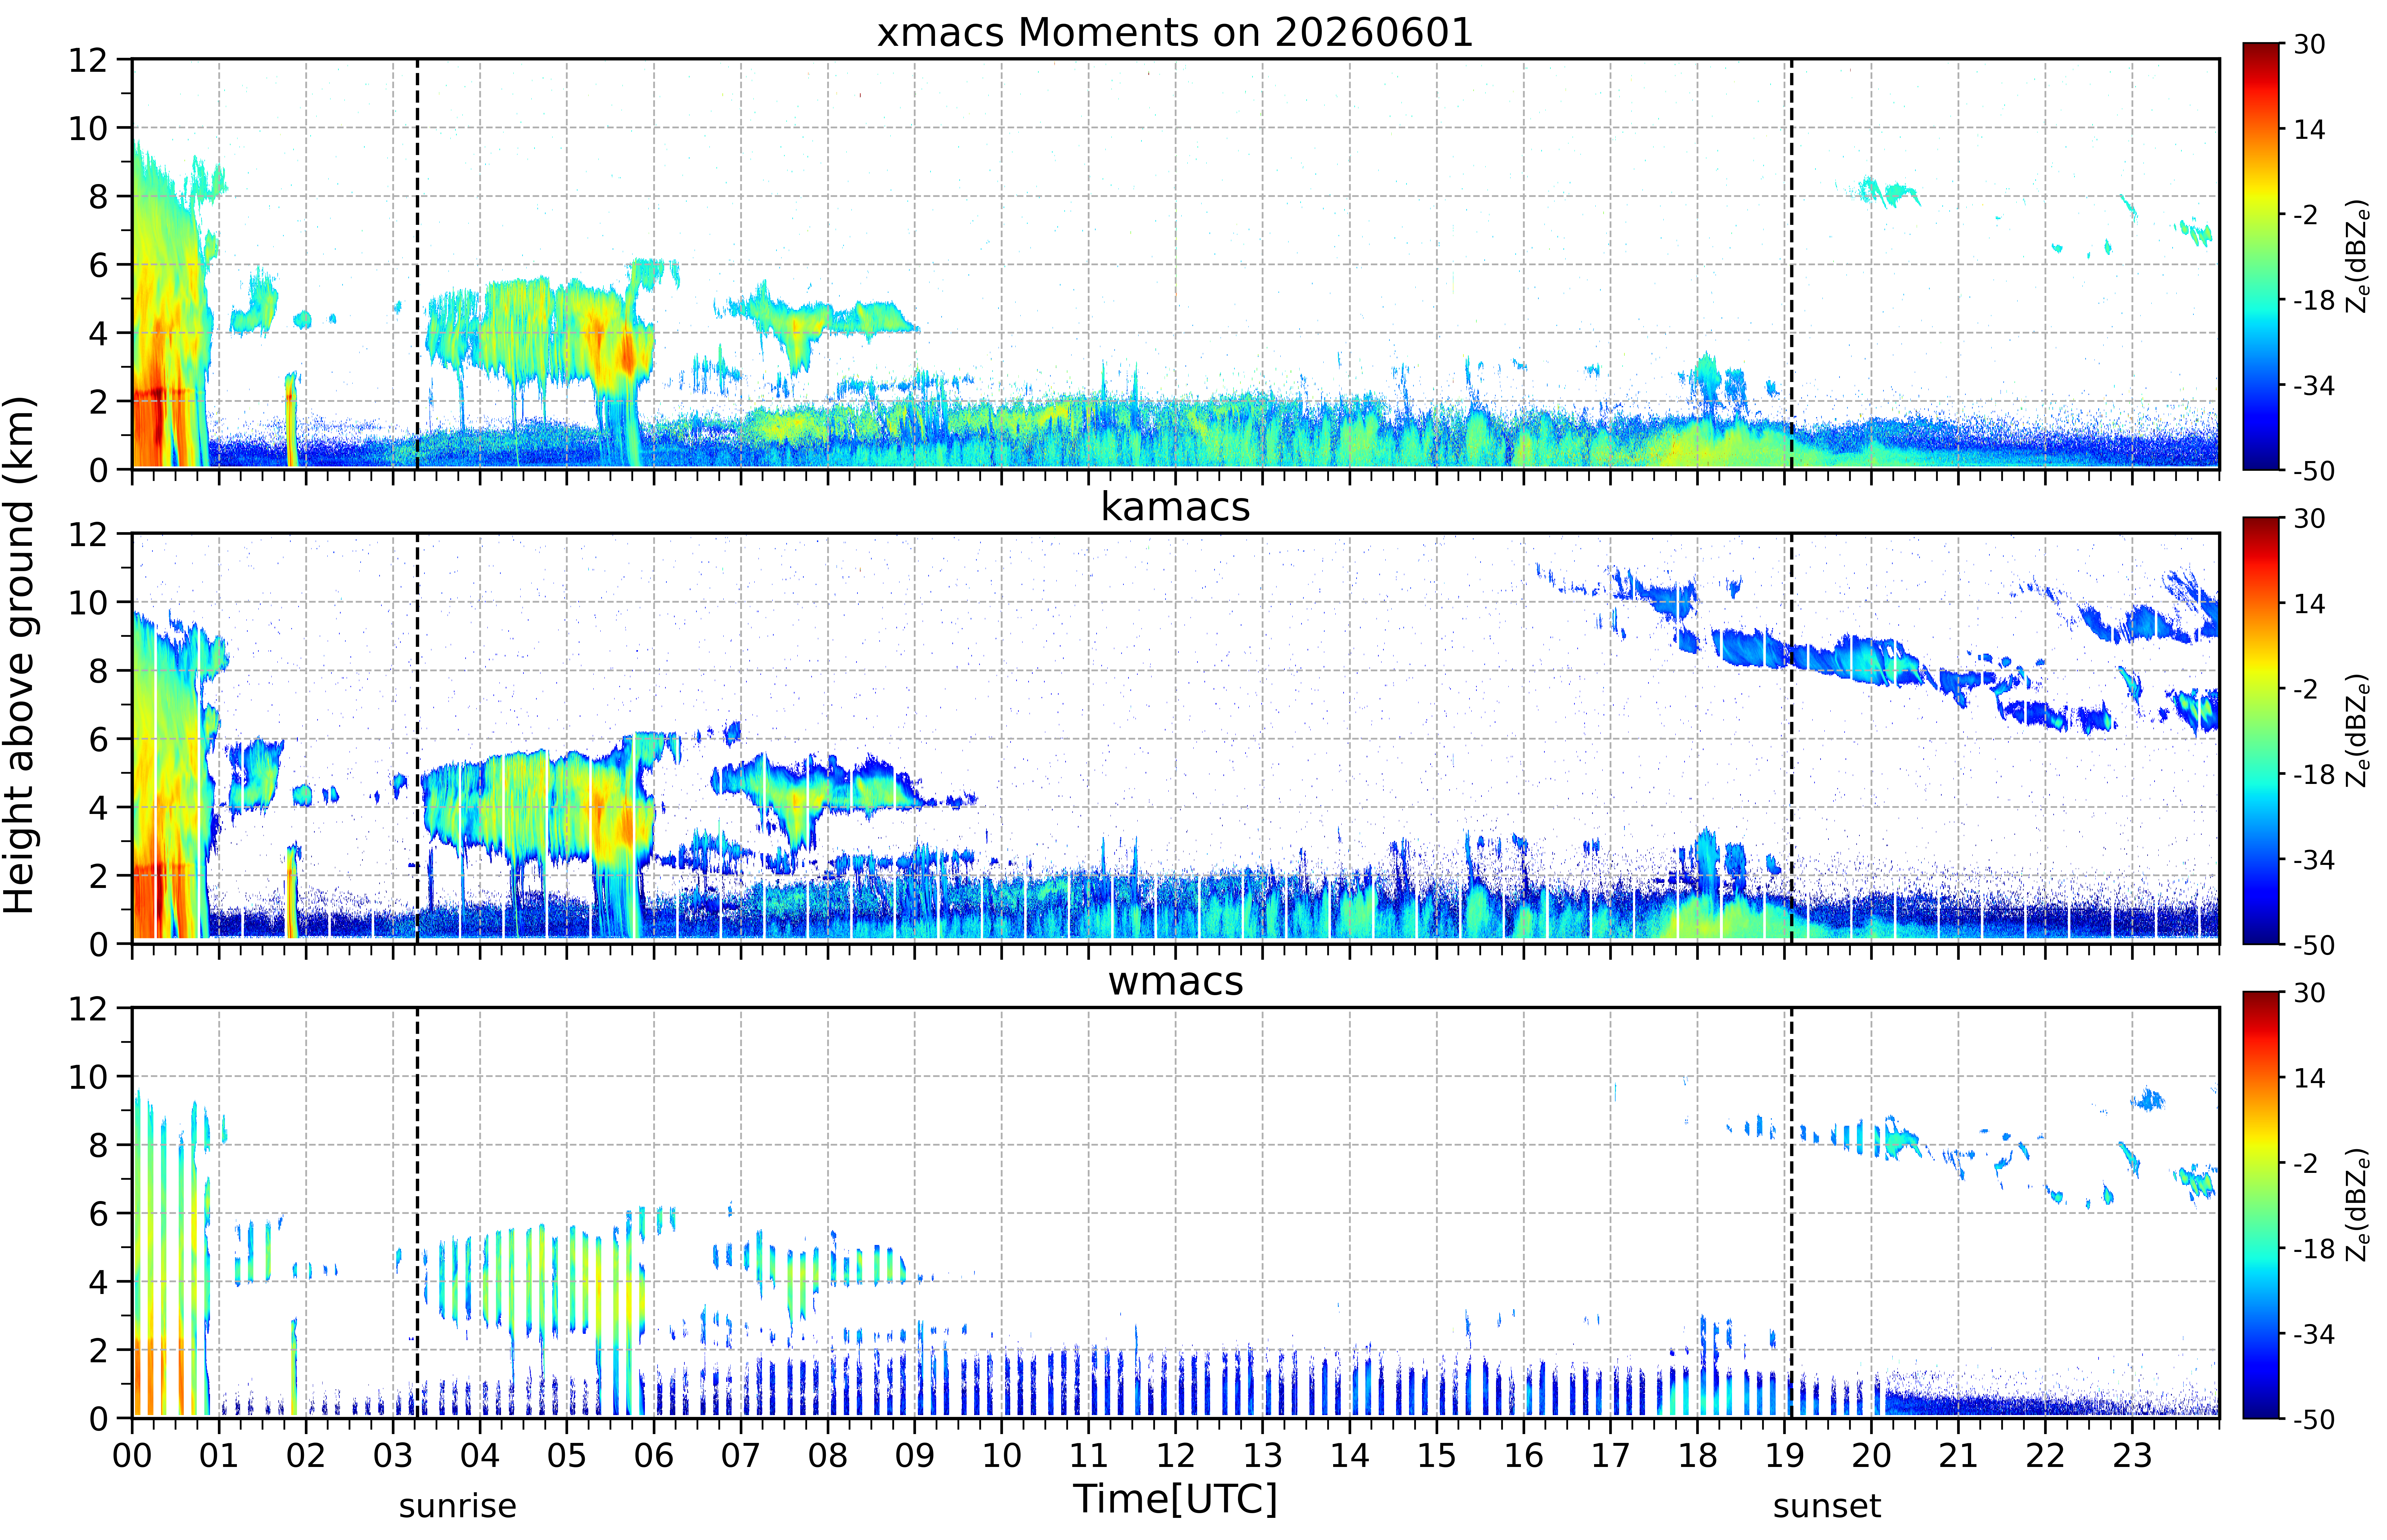
Task: Click the Ze(dBZe) label of wmacs colorbar
Action: [x=2358, y=1205]
